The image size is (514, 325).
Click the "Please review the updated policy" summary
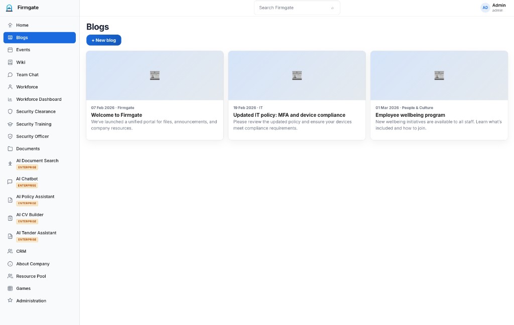(x=293, y=125)
